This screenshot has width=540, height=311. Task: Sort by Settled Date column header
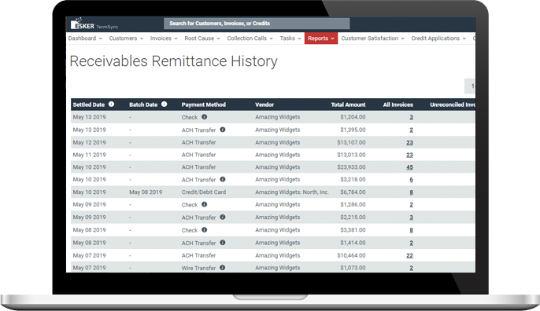click(x=88, y=104)
